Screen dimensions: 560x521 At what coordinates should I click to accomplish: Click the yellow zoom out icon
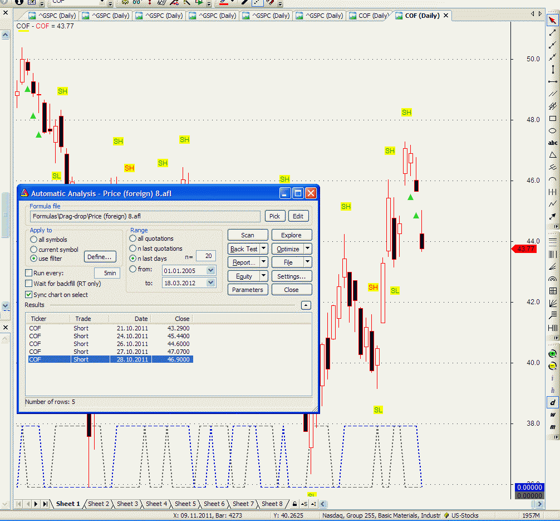point(552,366)
